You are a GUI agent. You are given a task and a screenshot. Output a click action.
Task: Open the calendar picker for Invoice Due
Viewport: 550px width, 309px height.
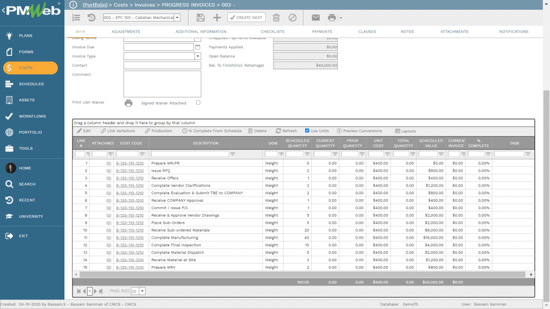[197, 47]
